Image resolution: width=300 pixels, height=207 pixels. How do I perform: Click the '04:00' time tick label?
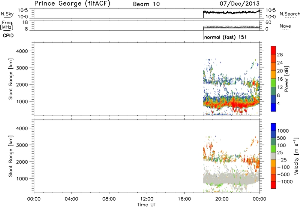point(71,199)
